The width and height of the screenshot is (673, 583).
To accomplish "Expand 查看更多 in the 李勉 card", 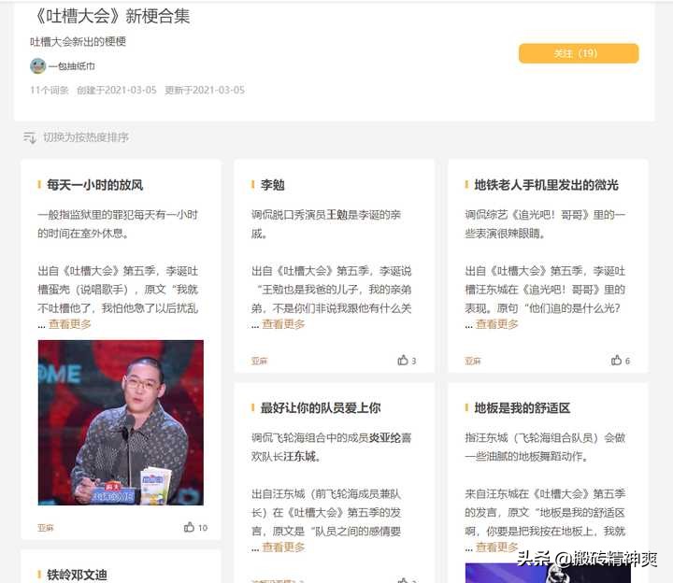I will [283, 324].
